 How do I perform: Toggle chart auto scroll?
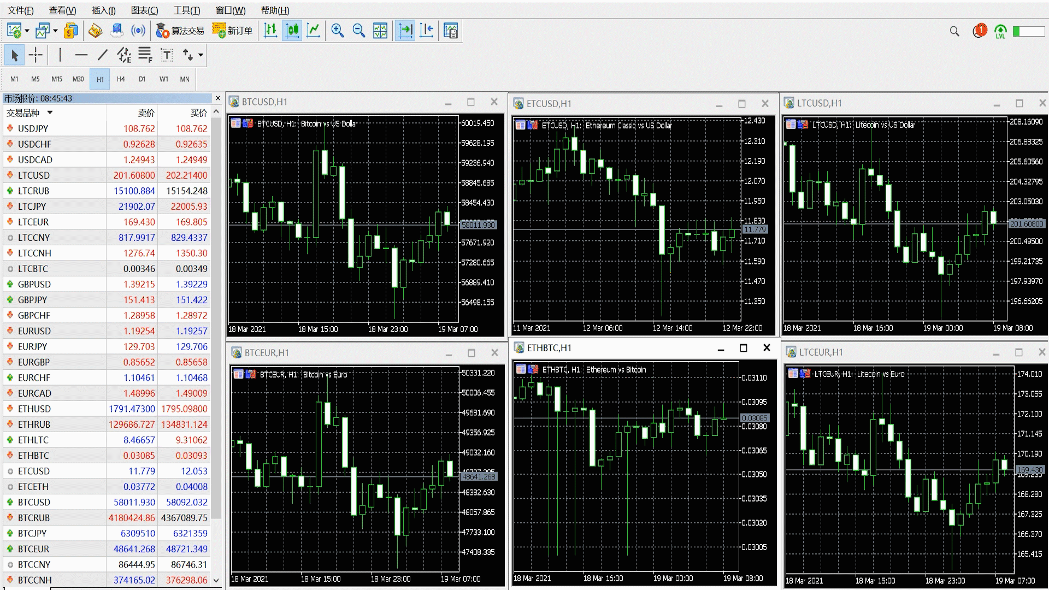[405, 31]
